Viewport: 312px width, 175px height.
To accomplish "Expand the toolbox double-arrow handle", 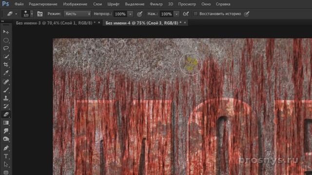I will pos(2,21).
